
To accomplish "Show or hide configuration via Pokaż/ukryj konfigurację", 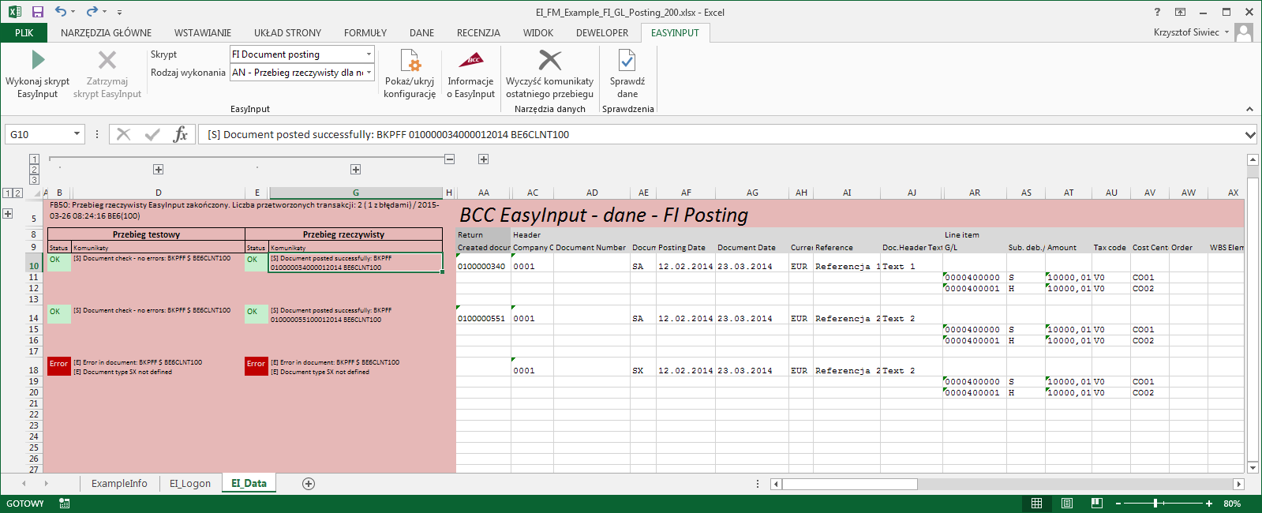I will point(410,74).
